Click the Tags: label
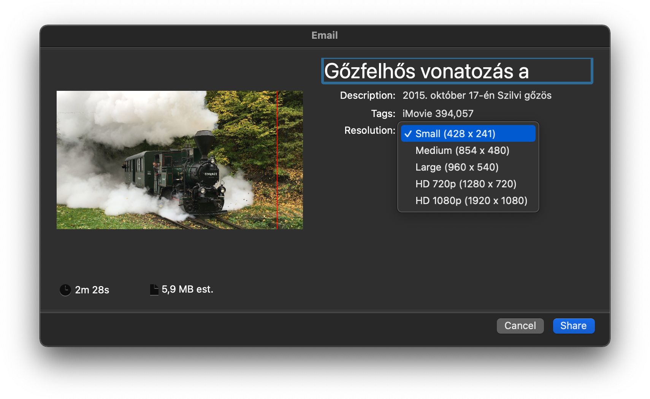This screenshot has width=650, height=399. click(383, 114)
